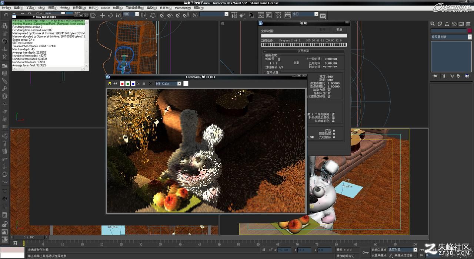Open the reference coordinate system dropdown
This screenshot has width=474, height=259.
pyautogui.click(x=131, y=14)
